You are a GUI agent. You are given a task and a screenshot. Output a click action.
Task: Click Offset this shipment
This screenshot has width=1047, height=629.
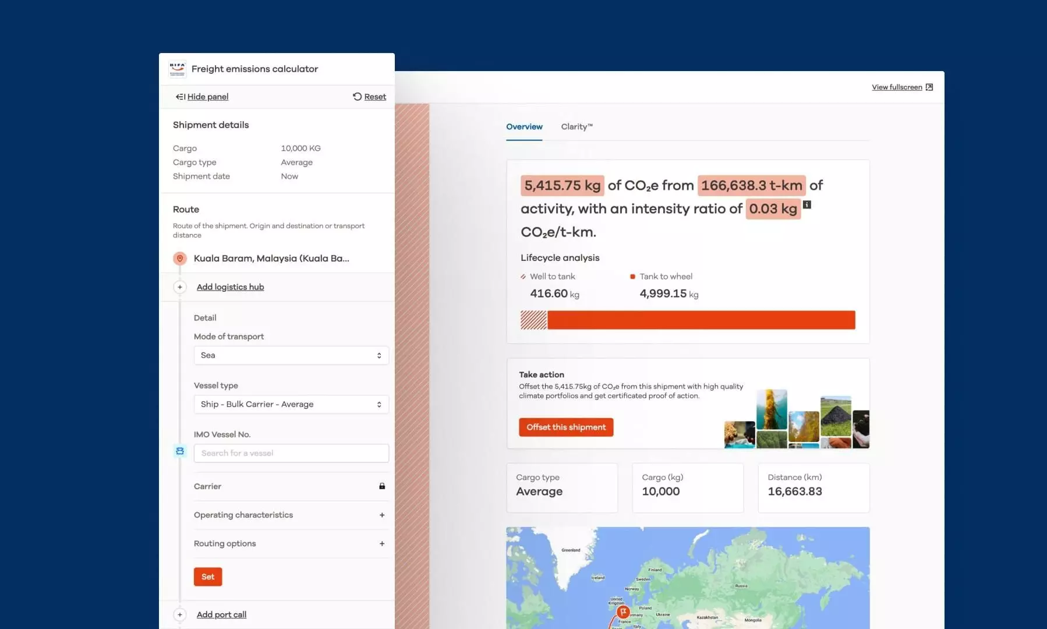point(565,427)
